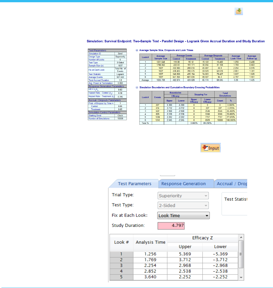Click the Simulation ID value Sim1
Viewport: 273px width, 288px height.
point(120,54)
